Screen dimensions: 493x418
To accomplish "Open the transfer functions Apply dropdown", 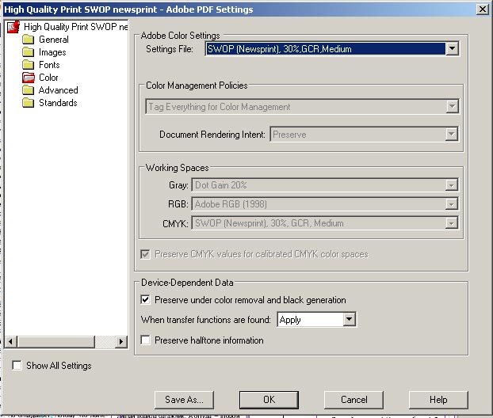I will (316, 319).
